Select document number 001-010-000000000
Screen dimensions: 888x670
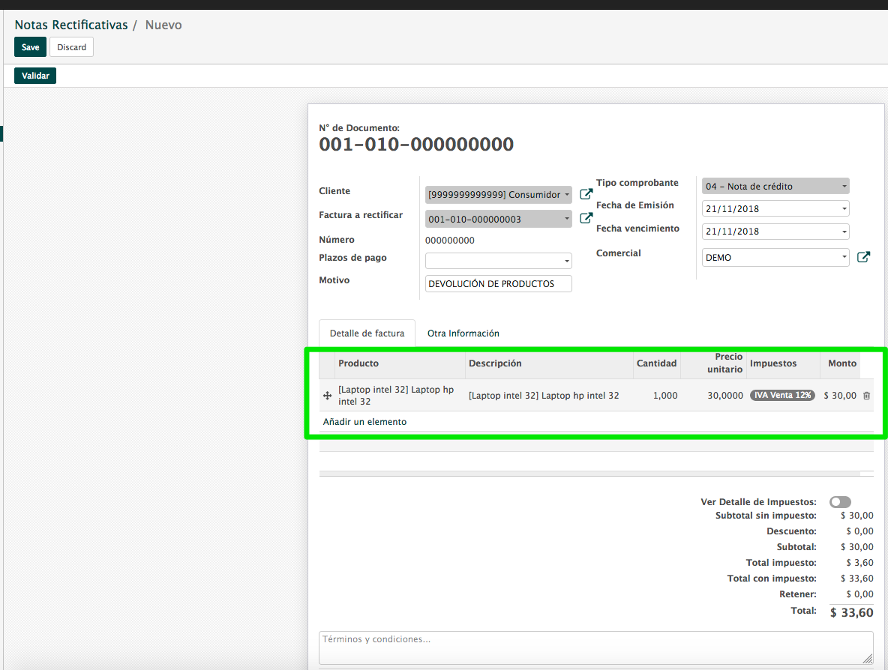click(x=416, y=145)
